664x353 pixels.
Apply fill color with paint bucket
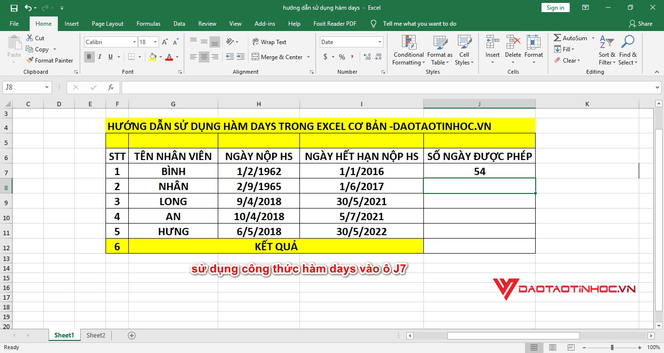pos(153,57)
